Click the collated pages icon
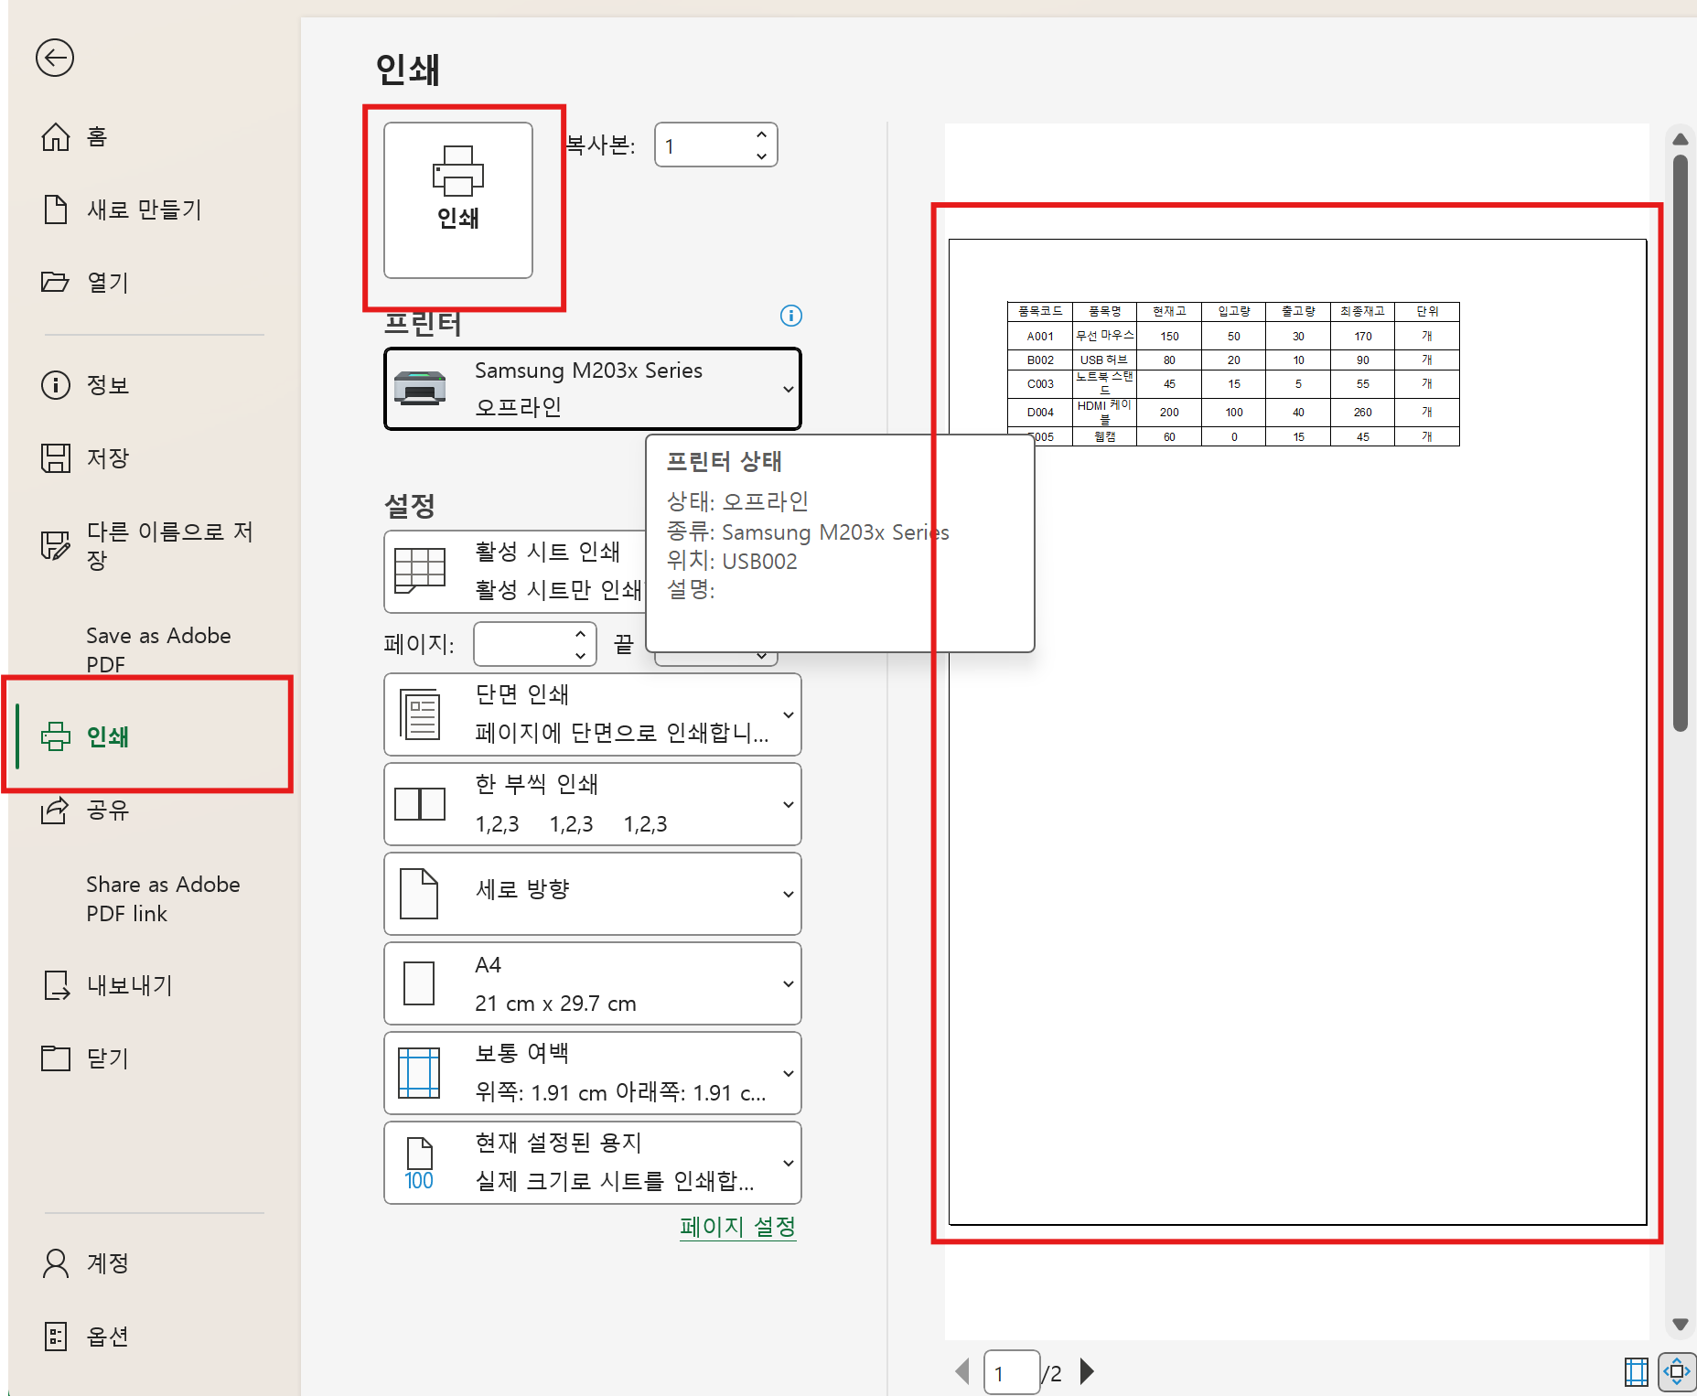This screenshot has height=1396, width=1697. click(420, 804)
